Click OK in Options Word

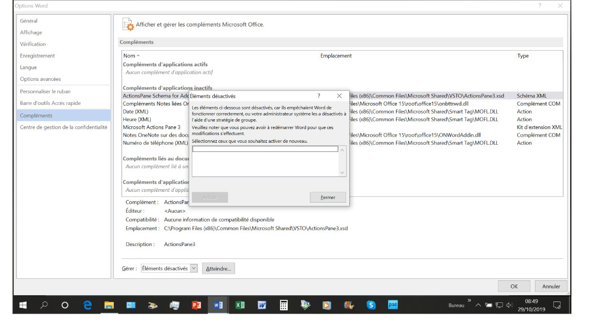coord(514,286)
